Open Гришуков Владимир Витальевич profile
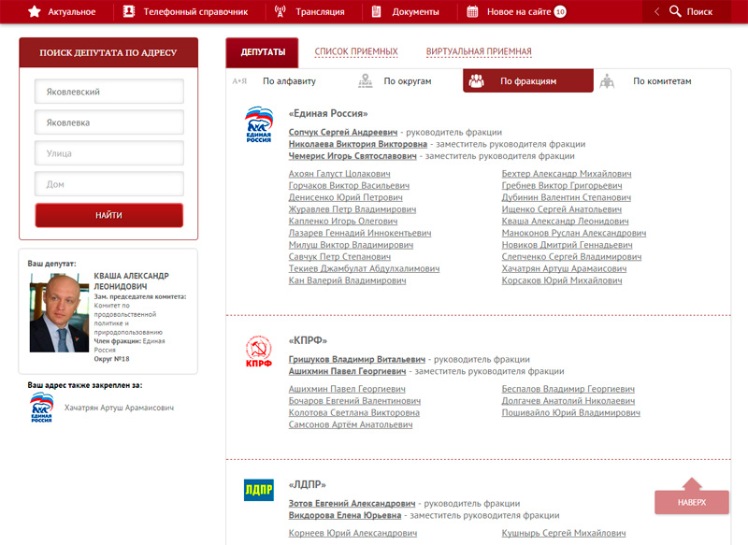The width and height of the screenshot is (748, 545). [357, 359]
